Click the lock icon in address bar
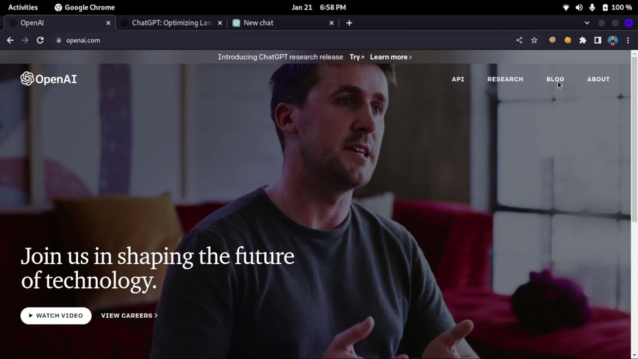Image resolution: width=638 pixels, height=359 pixels. pos(58,40)
